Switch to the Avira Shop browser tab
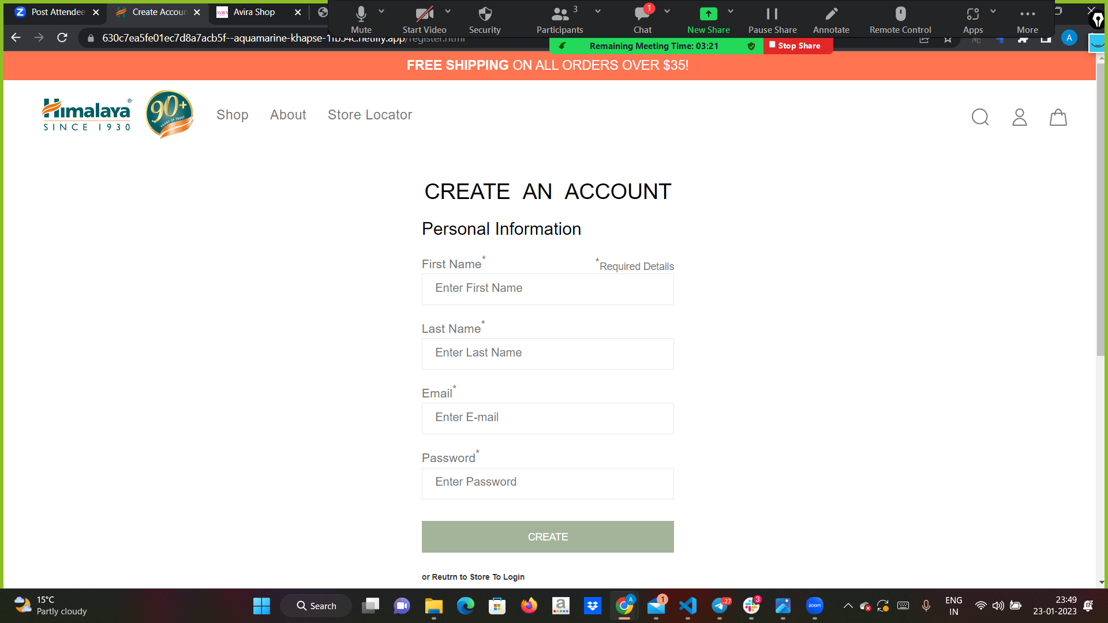1108x623 pixels. point(254,12)
